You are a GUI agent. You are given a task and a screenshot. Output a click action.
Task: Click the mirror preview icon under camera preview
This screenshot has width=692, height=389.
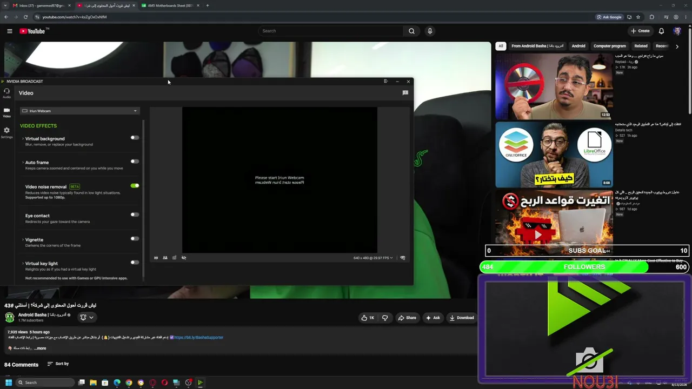[x=156, y=258]
